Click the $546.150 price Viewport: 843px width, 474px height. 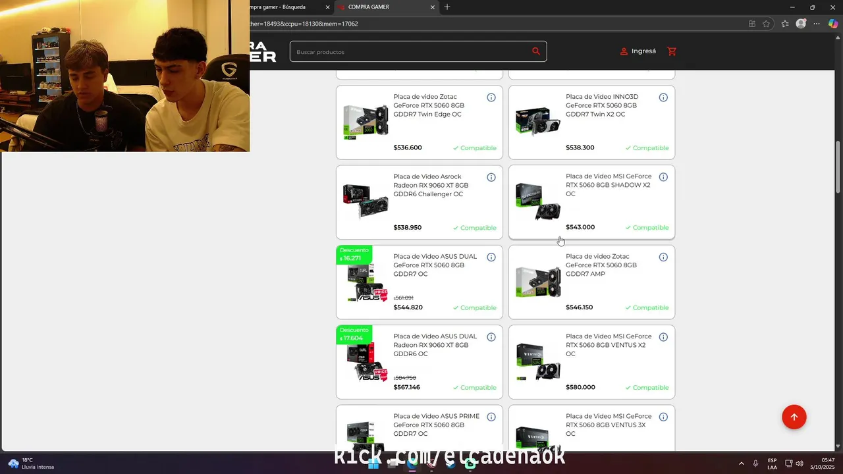[580, 307]
